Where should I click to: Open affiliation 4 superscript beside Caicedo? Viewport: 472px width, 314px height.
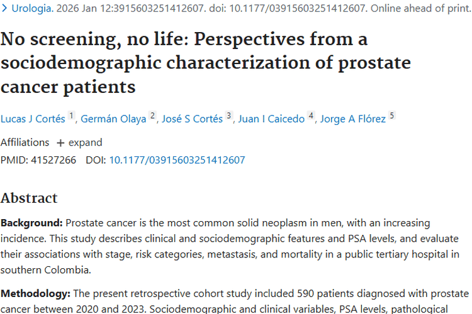coord(311,116)
